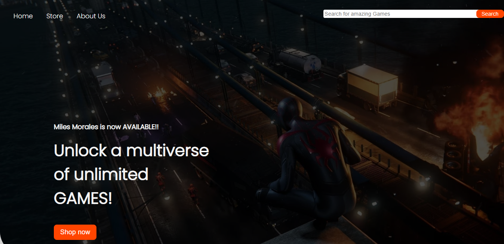Open the Home navigation link

coord(23,16)
